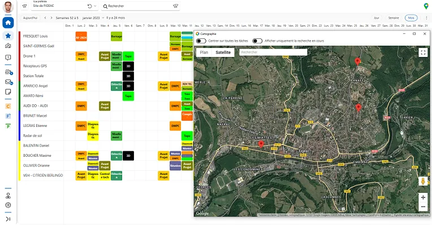This screenshot has width=432, height=225.
Task: Toggle Afficher uniquement la recherche en cours
Action: tap(257, 41)
